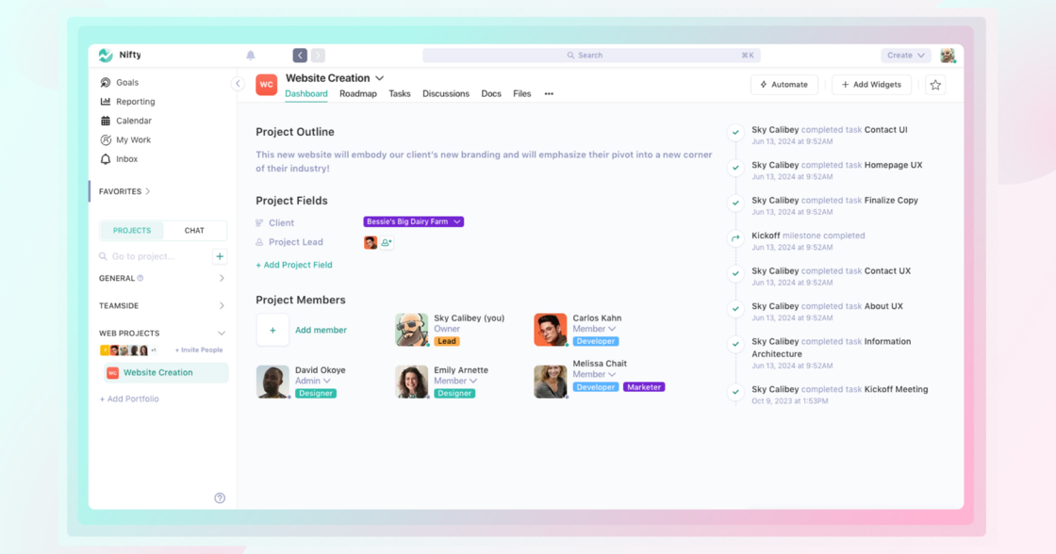Click the plus icon next to project search
The width and height of the screenshot is (1056, 554).
coord(220,256)
